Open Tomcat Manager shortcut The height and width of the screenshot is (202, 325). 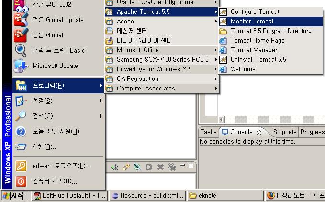(x=271, y=50)
